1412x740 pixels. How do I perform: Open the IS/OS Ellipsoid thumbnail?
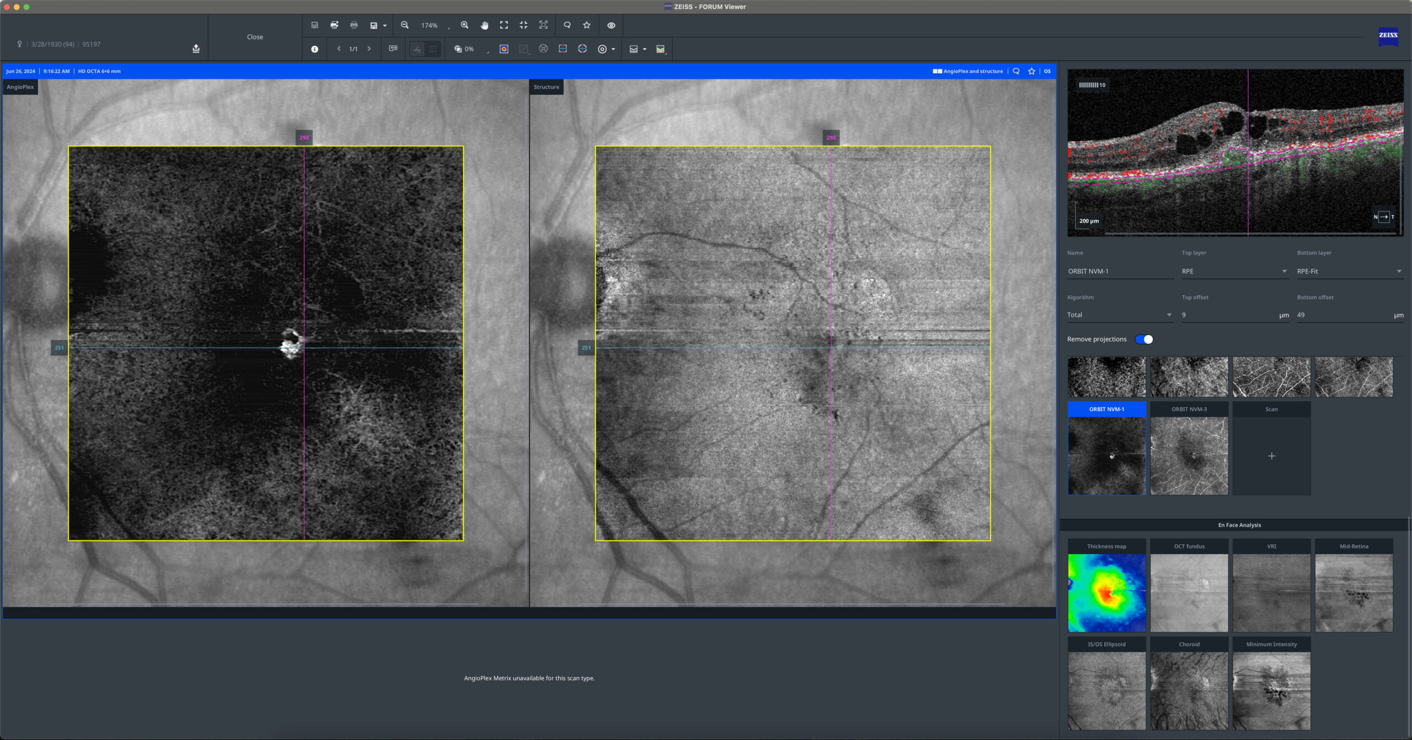1106,684
